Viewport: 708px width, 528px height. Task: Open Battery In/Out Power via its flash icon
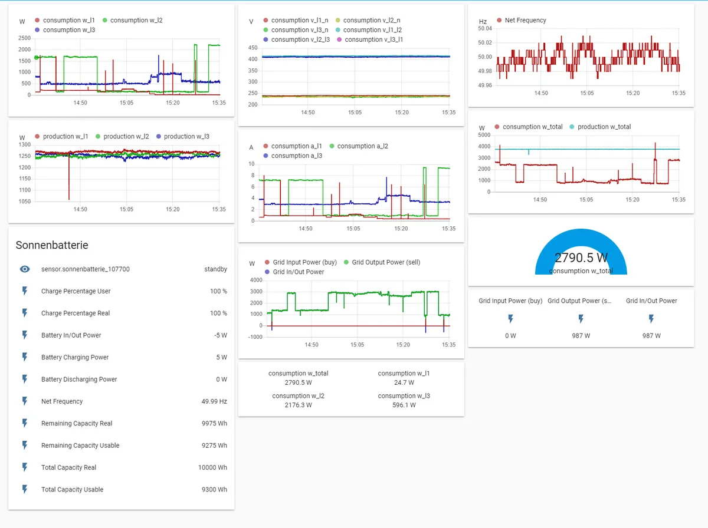pos(25,335)
